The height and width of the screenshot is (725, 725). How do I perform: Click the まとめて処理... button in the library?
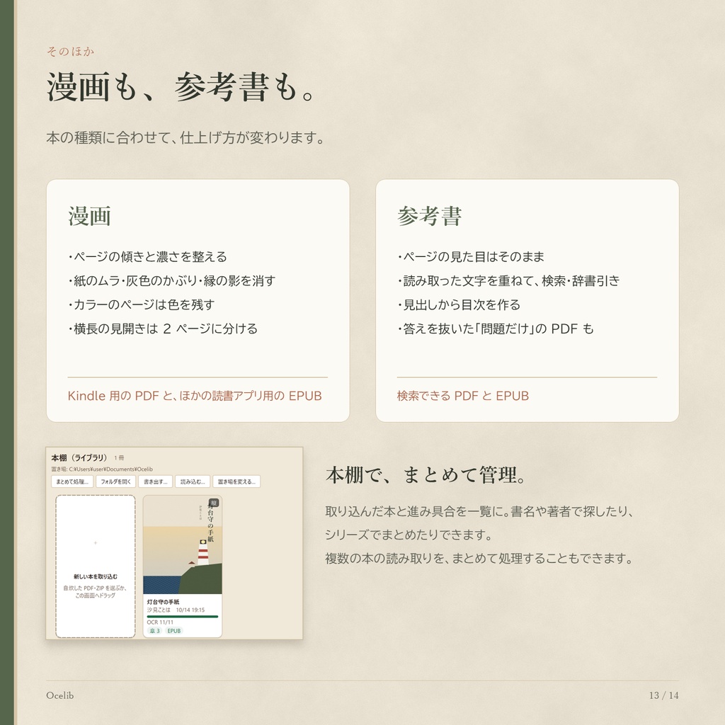[x=72, y=481]
